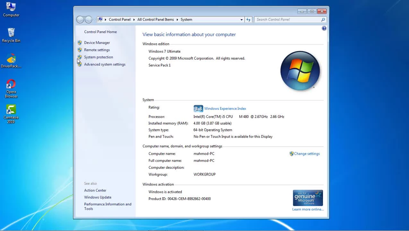
Task: Click the System breadcrumb segment
Action: point(186,20)
